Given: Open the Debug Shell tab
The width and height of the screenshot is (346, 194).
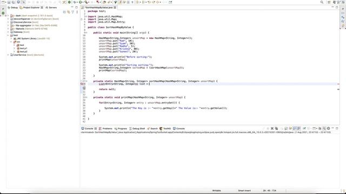Looking at the screenshot, I should click(x=137, y=128).
